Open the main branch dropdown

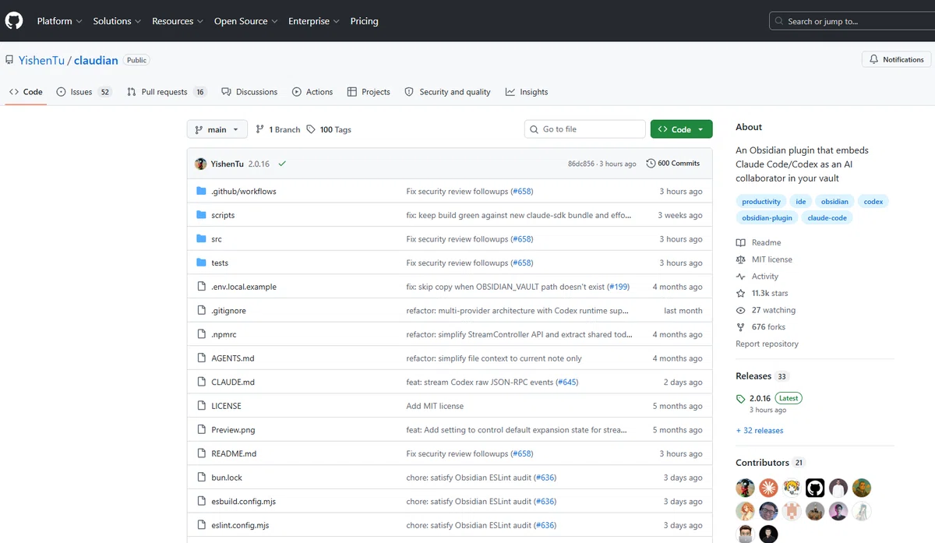[217, 129]
